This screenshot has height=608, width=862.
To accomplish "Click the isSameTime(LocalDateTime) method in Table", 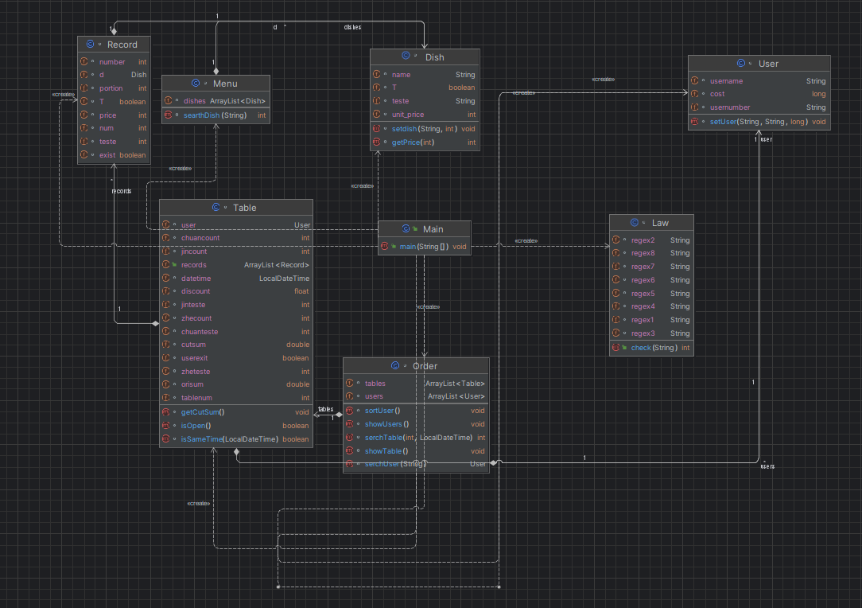I will pos(229,439).
